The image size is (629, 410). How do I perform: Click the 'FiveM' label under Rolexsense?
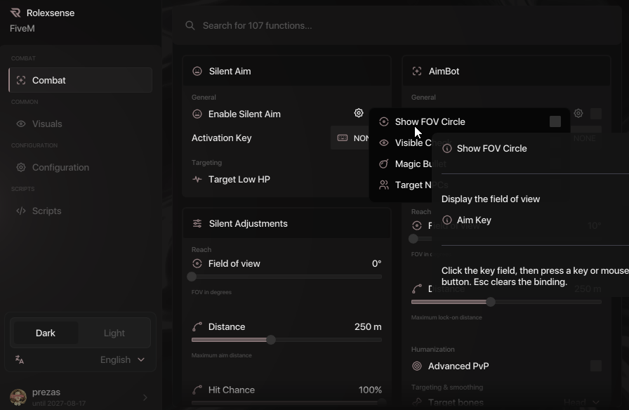22,29
